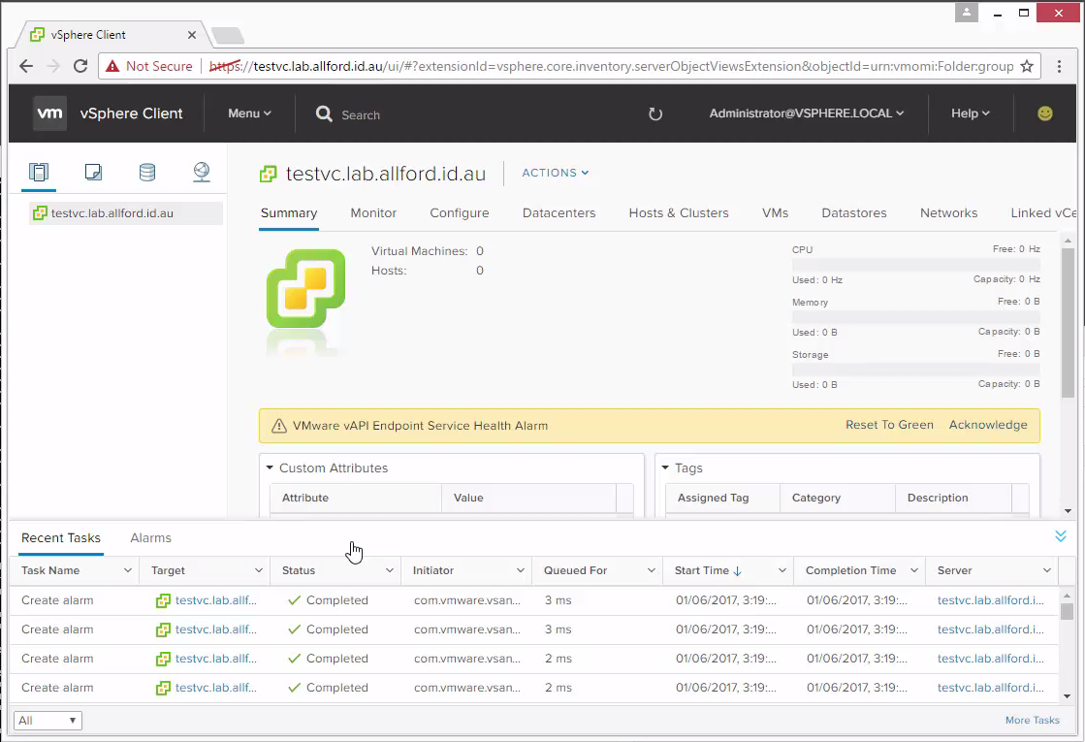
Task: Click the Not Secure warning icon
Action: tap(112, 66)
